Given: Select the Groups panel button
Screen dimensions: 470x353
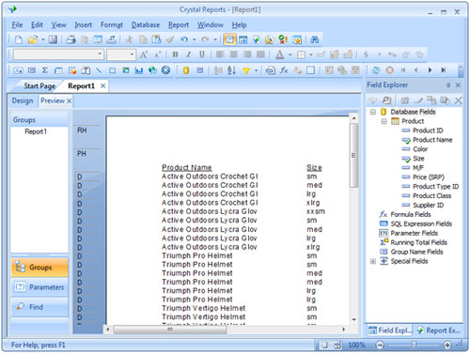Looking at the screenshot, I should (x=39, y=268).
